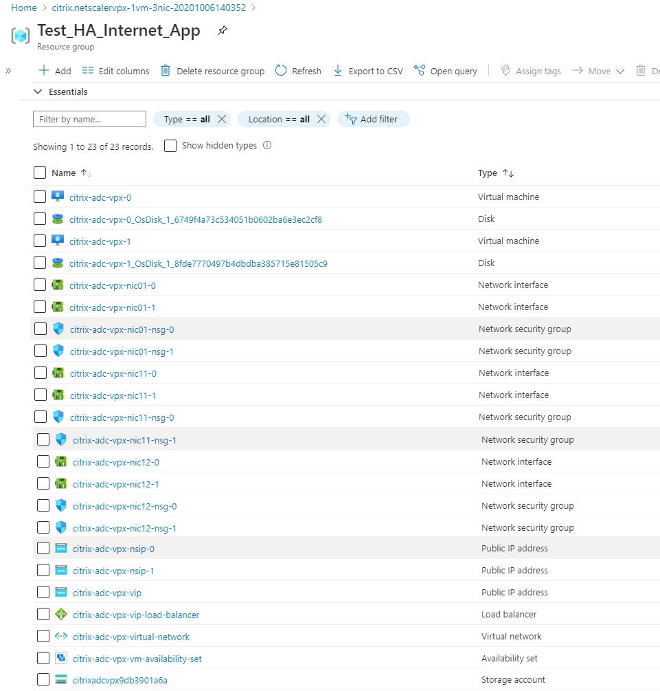Screen dimensions: 660x691
Task: Click the pin to dashboard icon
Action: click(223, 30)
